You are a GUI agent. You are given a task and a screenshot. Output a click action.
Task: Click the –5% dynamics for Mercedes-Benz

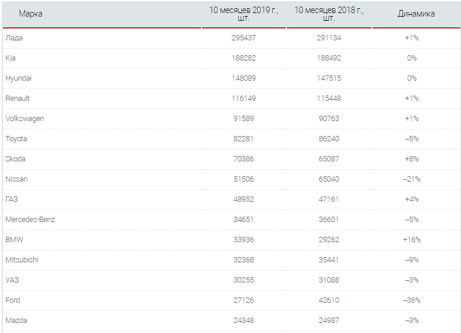click(412, 220)
